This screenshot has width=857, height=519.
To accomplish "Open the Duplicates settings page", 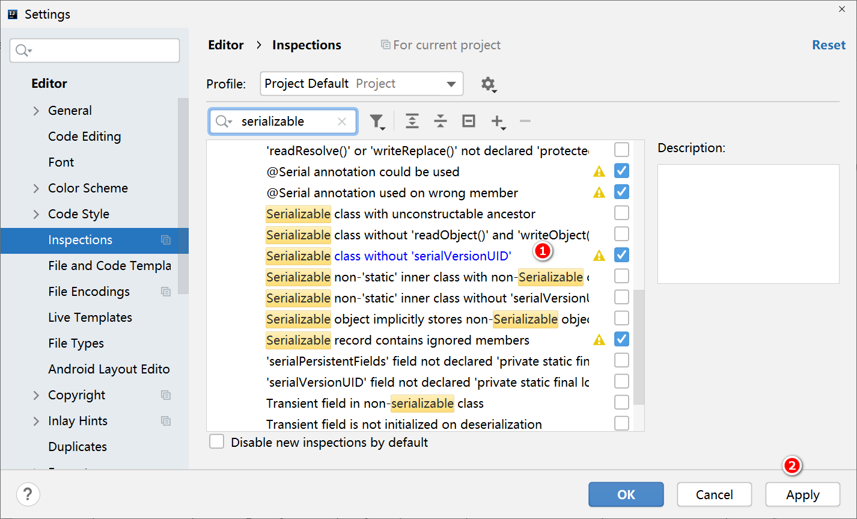I will pos(78,447).
